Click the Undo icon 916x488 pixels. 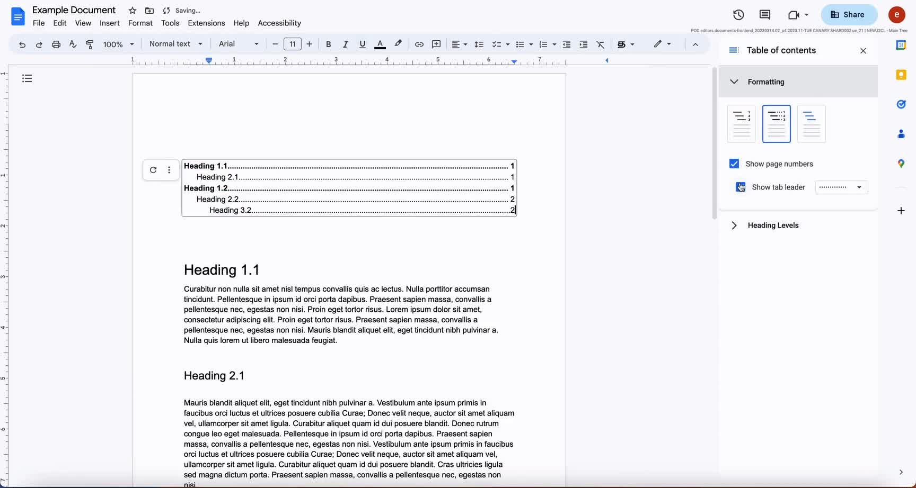coord(22,44)
